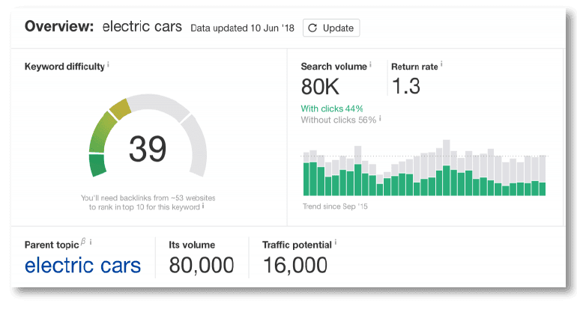Screen dimensions: 577x309
Task: Click the Trend since Sep '15 label
Action: click(x=335, y=206)
